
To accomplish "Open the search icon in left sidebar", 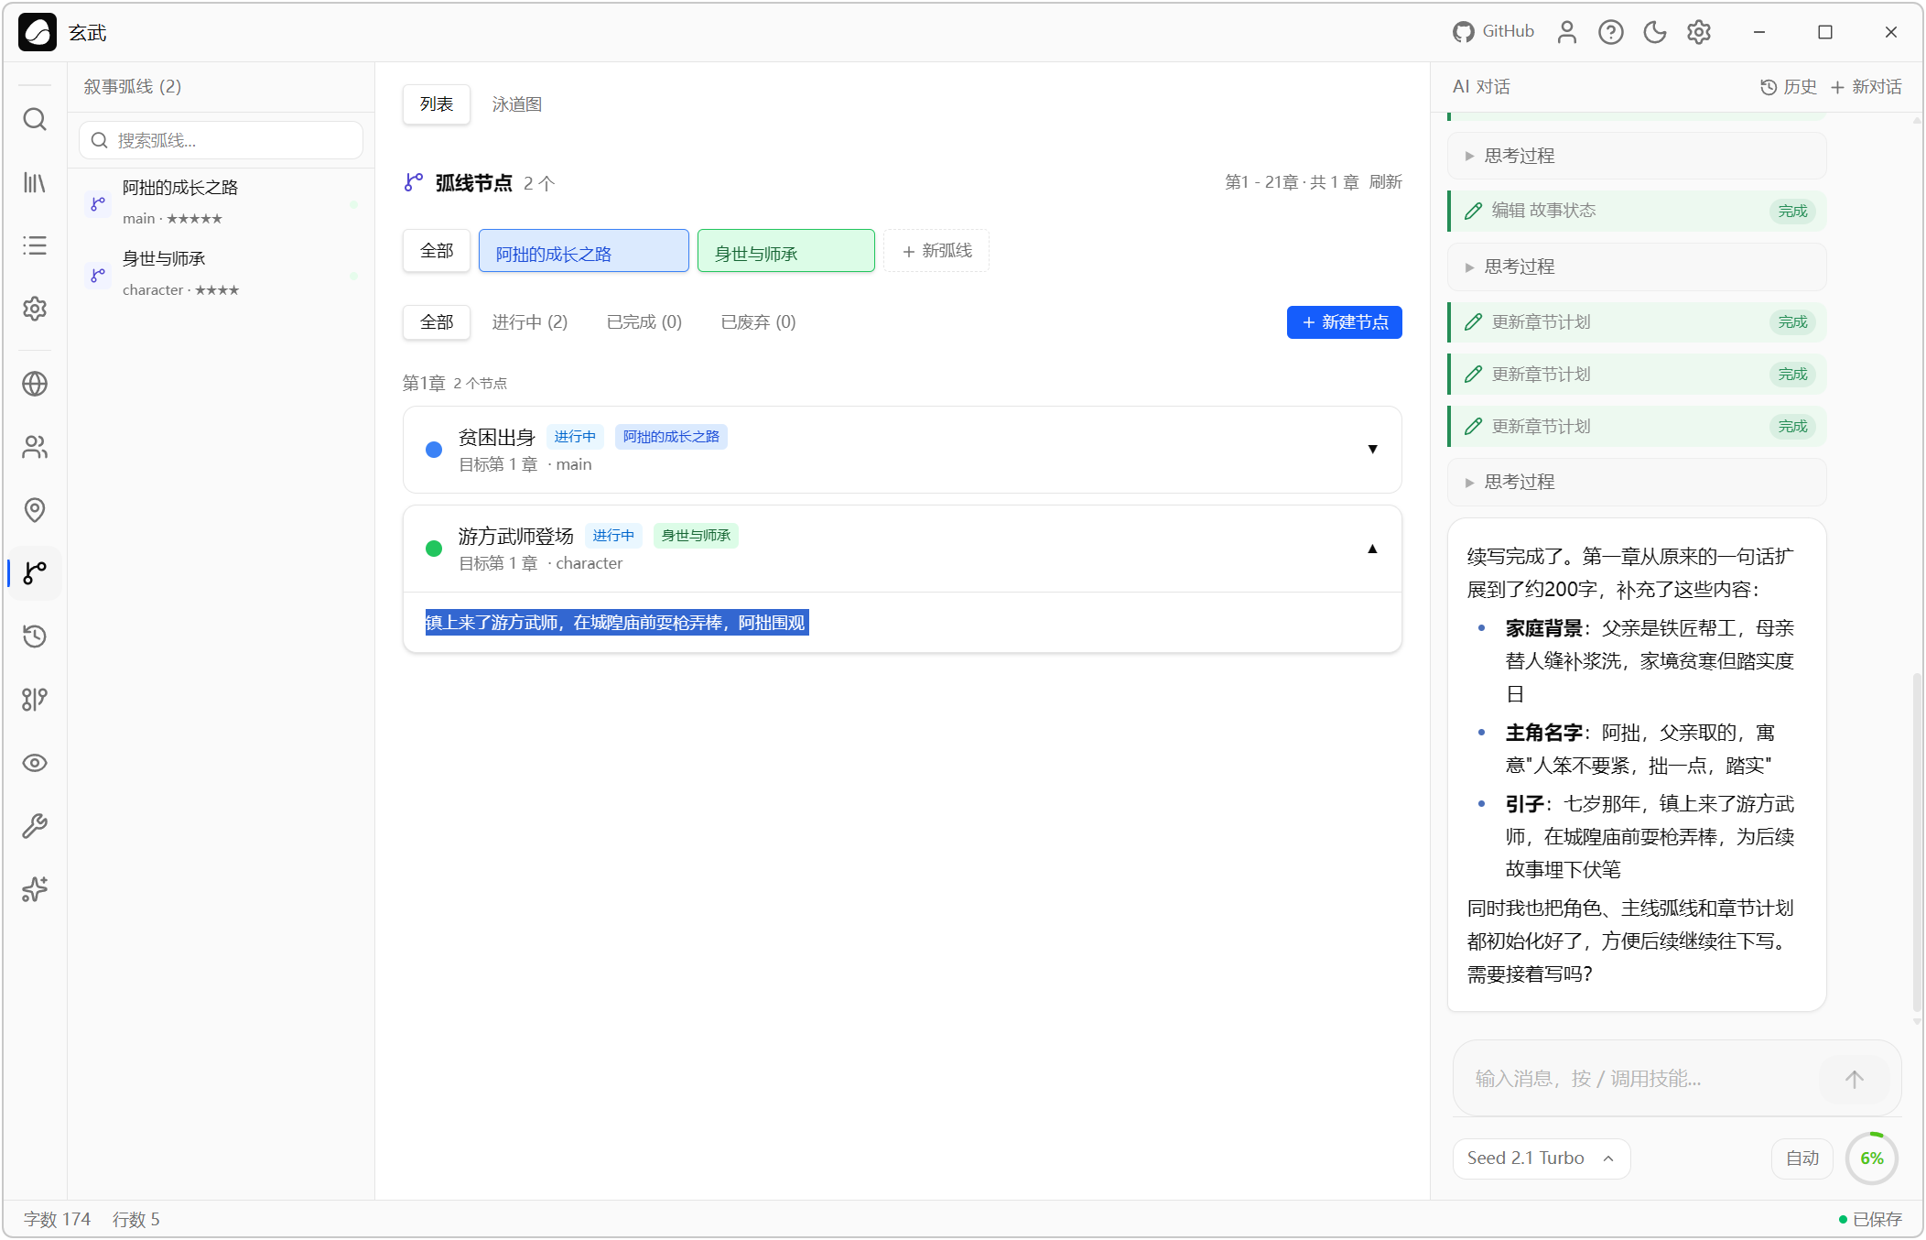I will pos(35,119).
